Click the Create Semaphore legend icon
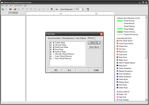This screenshot has width=149, height=105. click(117, 68)
